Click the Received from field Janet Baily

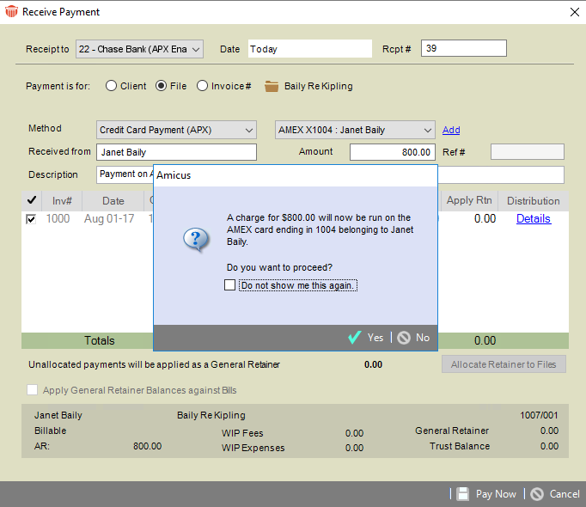click(176, 152)
